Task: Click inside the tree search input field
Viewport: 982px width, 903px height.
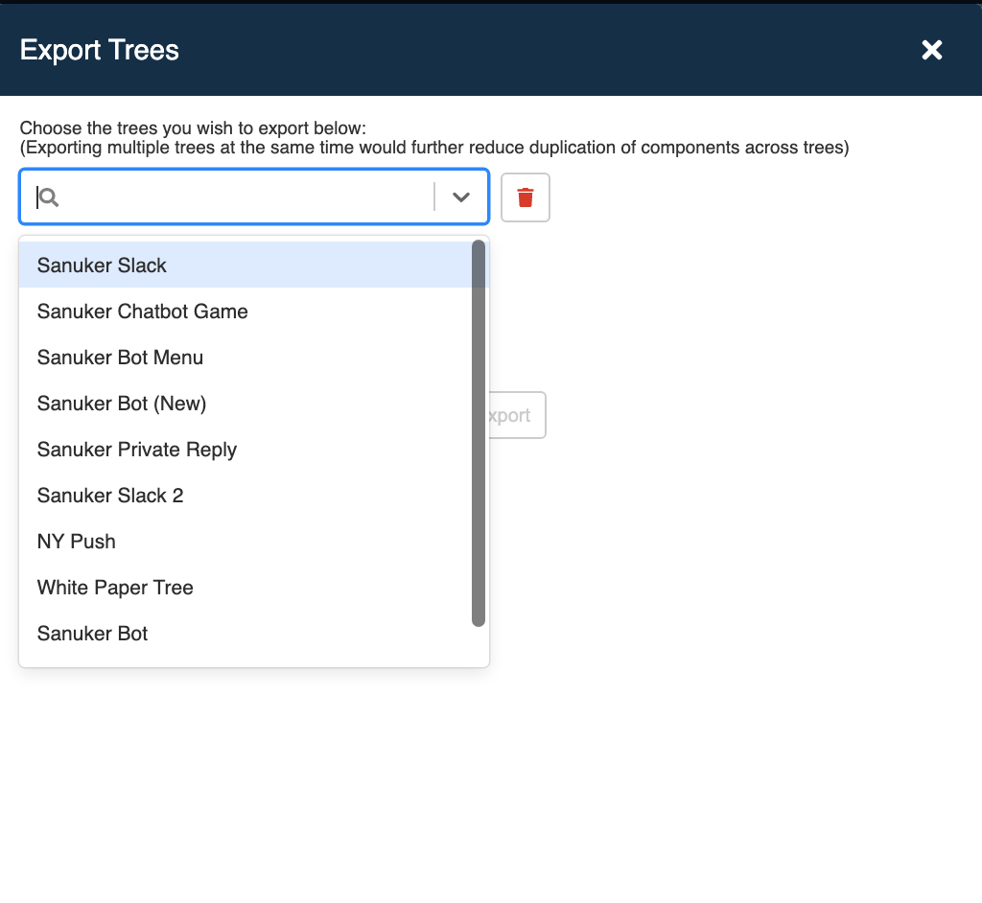Action: [240, 197]
